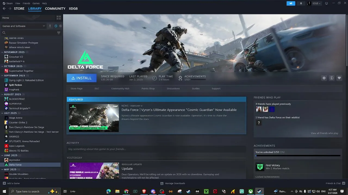348x195 pixels.
Task: Click the sort order up-arrow button
Action: pyautogui.click(x=50, y=26)
